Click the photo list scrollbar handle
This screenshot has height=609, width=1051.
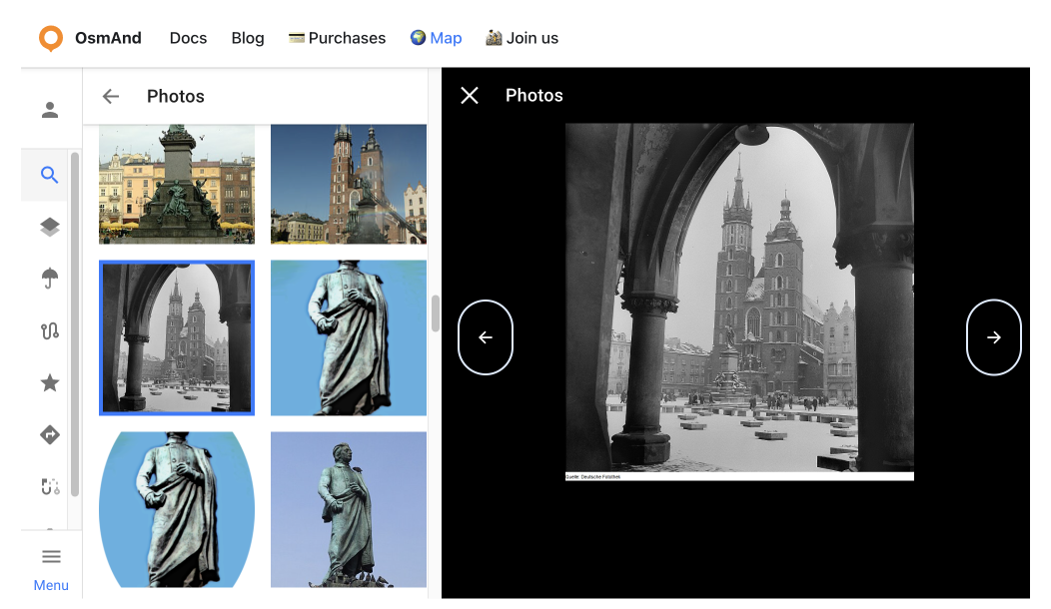coord(436,313)
